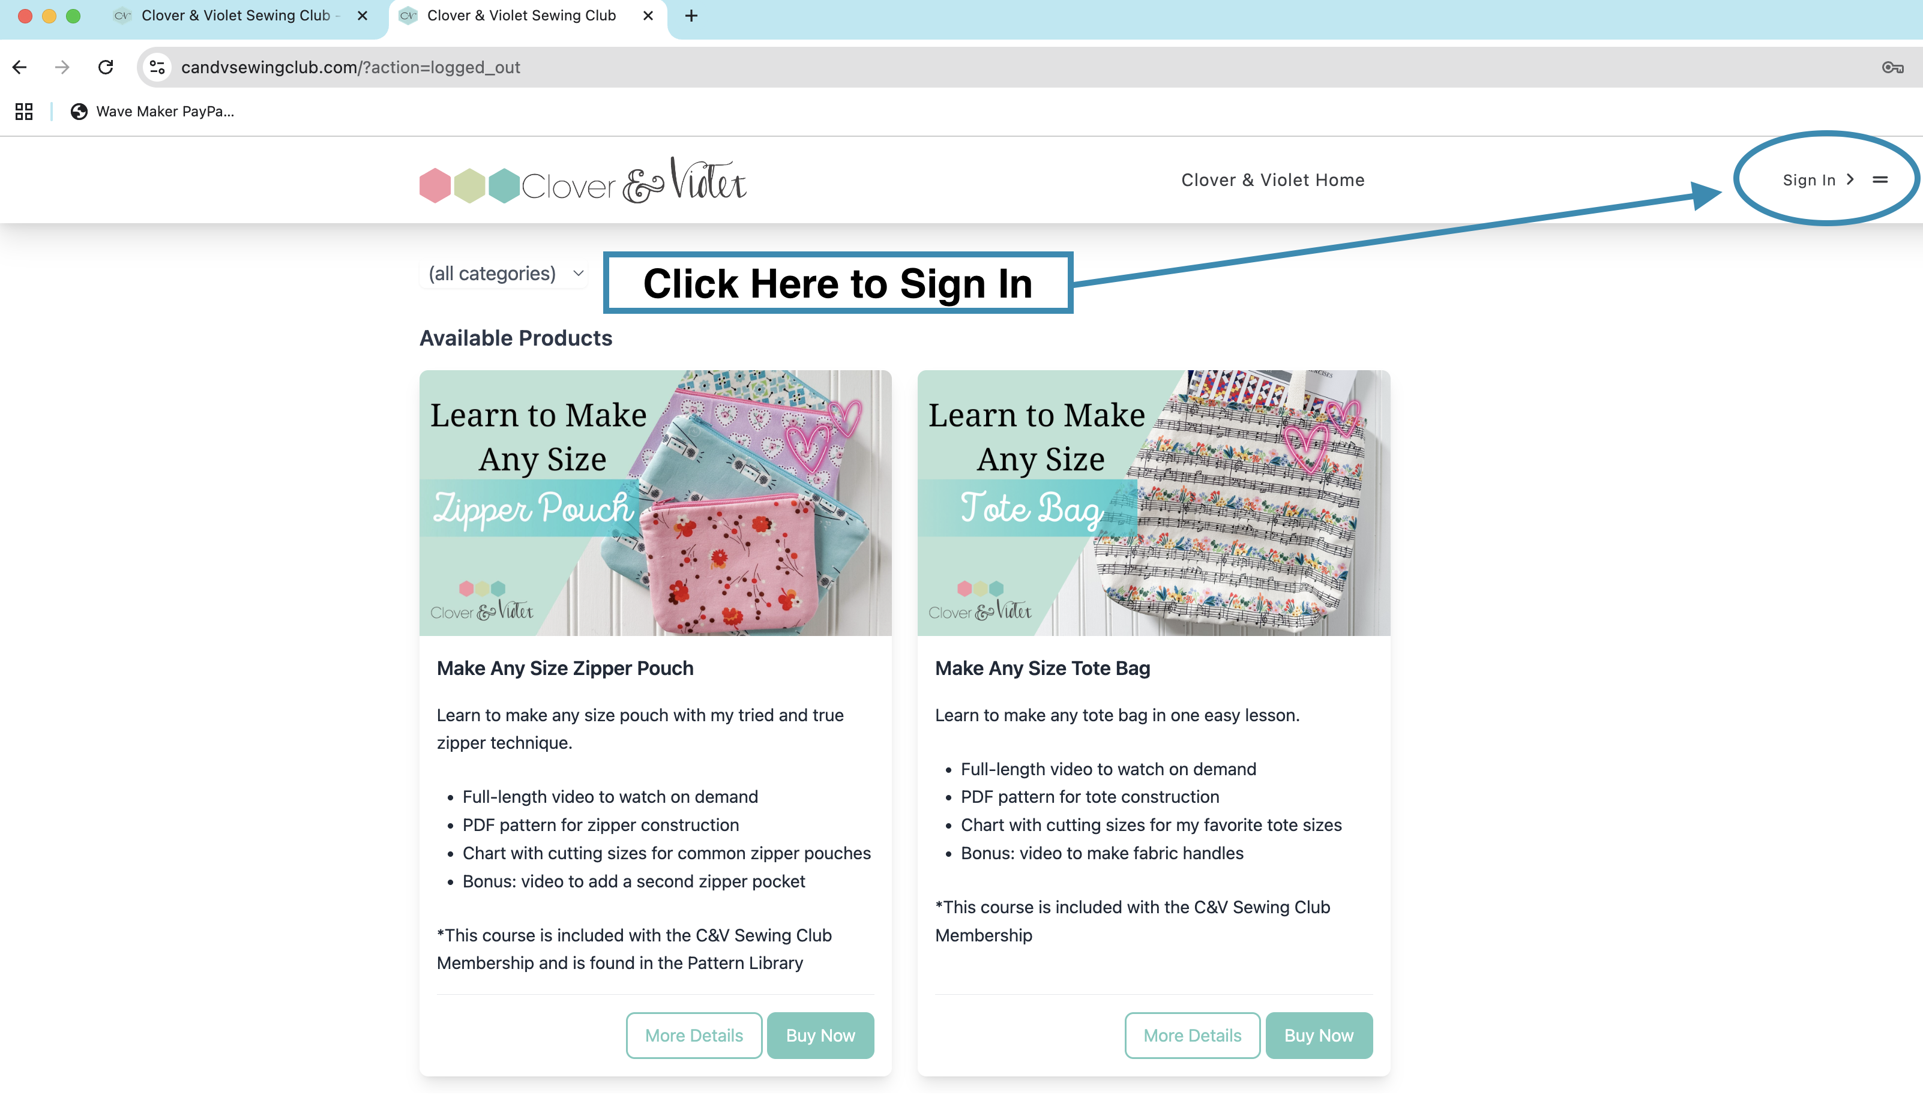Open the Tote Bag course thumbnail
The height and width of the screenshot is (1116, 1923).
click(1154, 503)
